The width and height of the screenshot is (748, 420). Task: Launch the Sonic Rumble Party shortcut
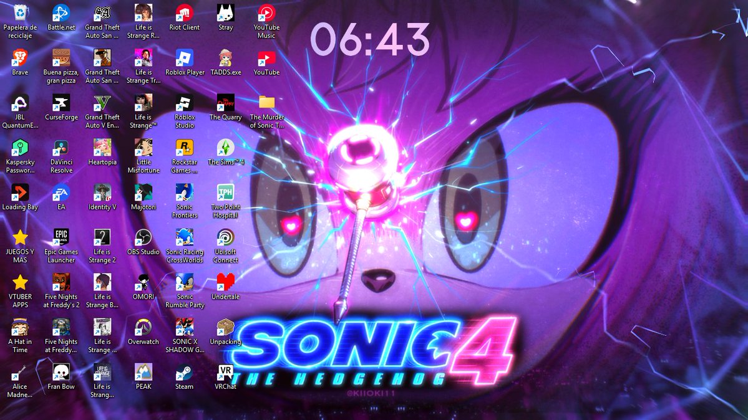pos(184,283)
